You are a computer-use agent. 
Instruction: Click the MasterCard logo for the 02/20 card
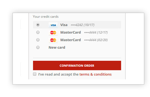(53, 40)
